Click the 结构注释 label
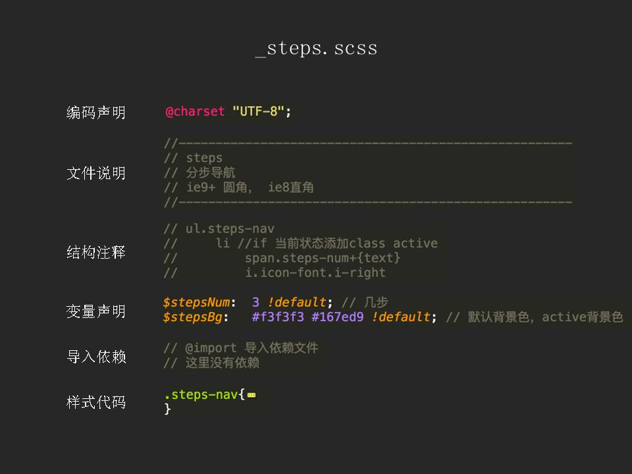Screen dimensions: 632x474 [96, 252]
